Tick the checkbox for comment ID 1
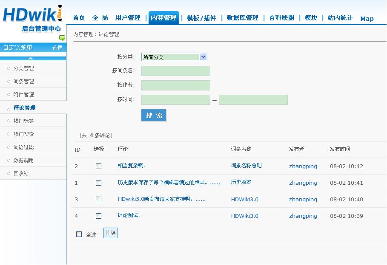Image resolution: width=387 pixels, height=265 pixels. (x=98, y=183)
